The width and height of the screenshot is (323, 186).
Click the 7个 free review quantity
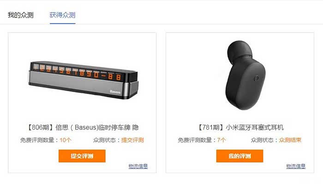[x=221, y=140]
